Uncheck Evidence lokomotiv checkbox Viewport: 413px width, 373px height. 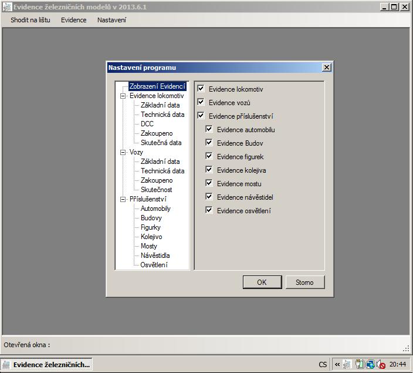(x=201, y=89)
